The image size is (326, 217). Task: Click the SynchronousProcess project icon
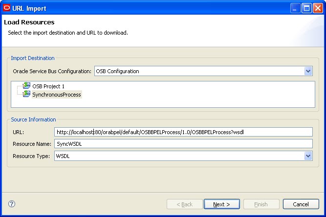tap(26, 94)
